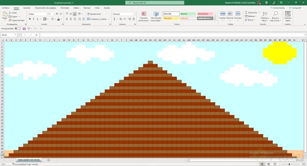The height and width of the screenshot is (166, 307).
Task: Click the Ordenar y filtrar icon
Action: (x=265, y=14)
